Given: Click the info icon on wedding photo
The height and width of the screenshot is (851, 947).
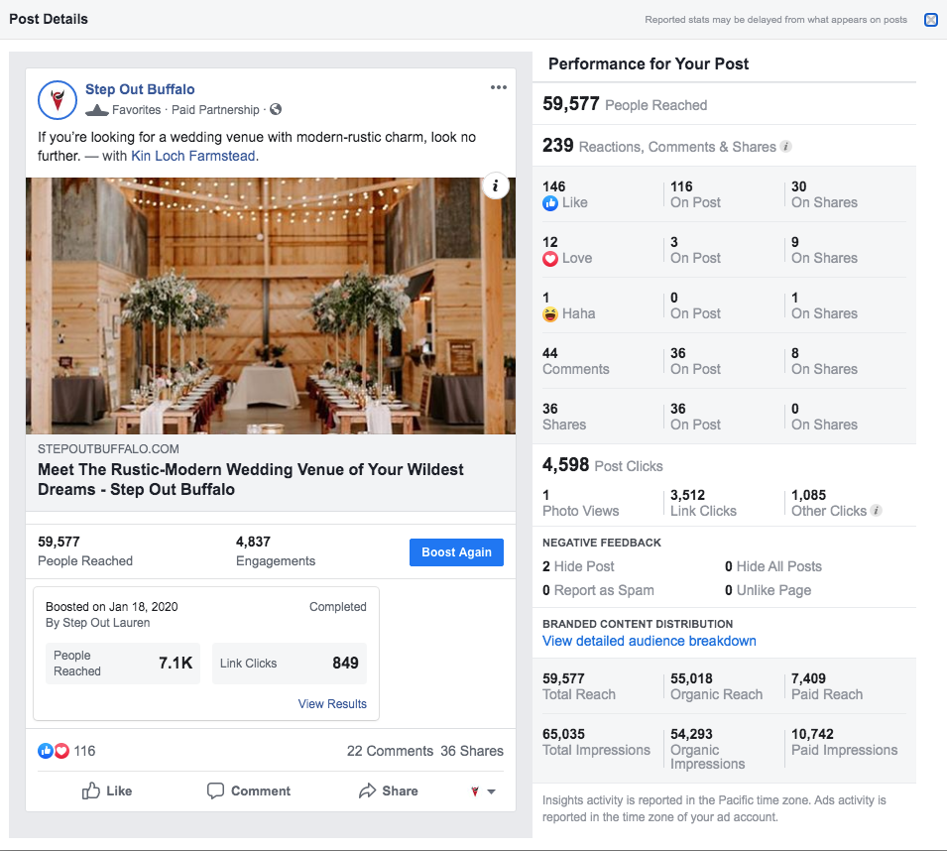Looking at the screenshot, I should point(495,186).
